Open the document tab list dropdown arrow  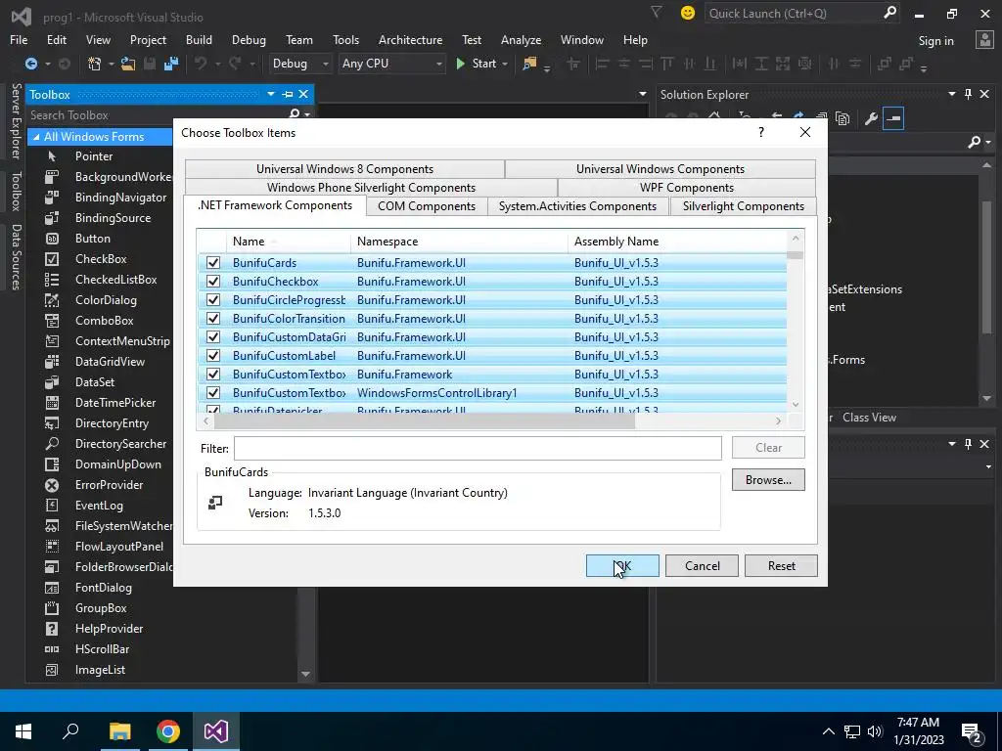coord(642,95)
